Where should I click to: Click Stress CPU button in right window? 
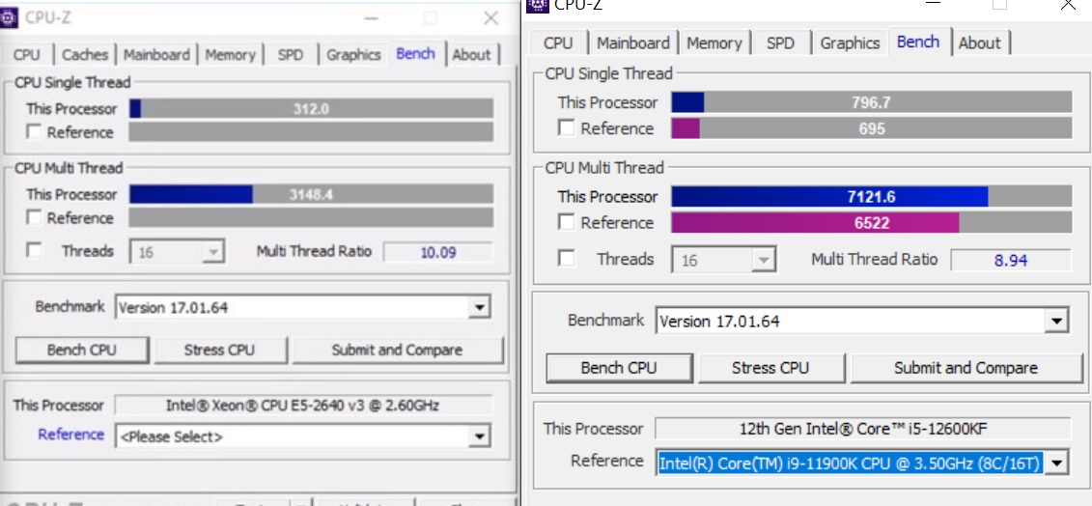point(770,367)
